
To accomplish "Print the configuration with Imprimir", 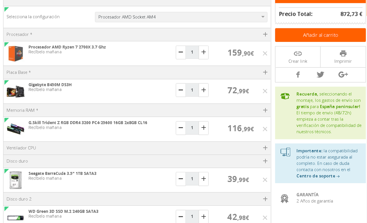I will [343, 57].
